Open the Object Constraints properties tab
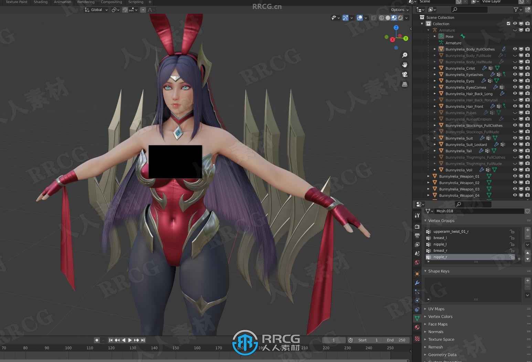Screen dimensions: 532x362 pyautogui.click(x=417, y=309)
